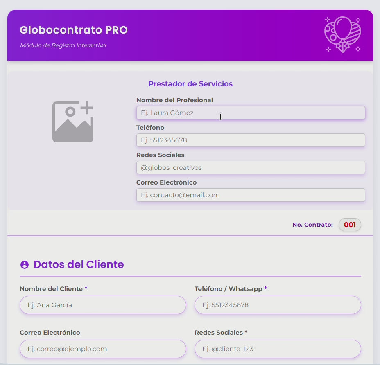Click the Nombre del Profesional field label
The height and width of the screenshot is (365, 380).
pos(174,100)
